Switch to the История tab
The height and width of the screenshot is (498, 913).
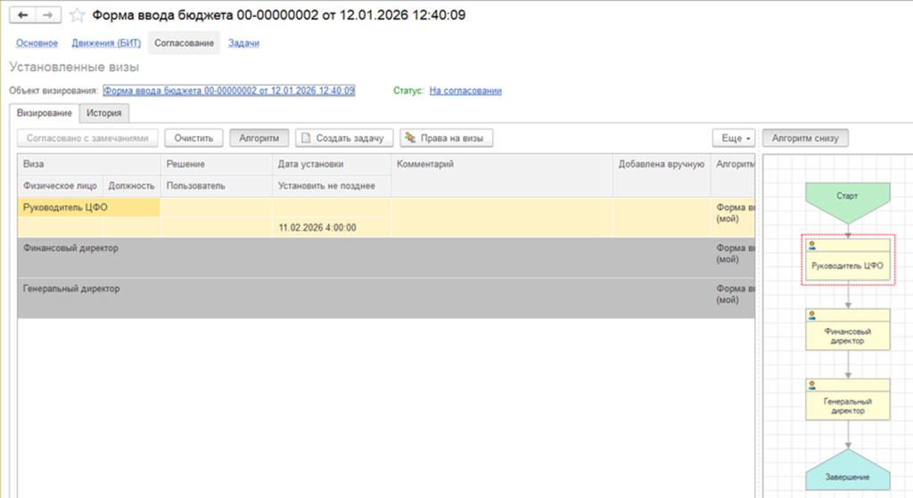[104, 113]
